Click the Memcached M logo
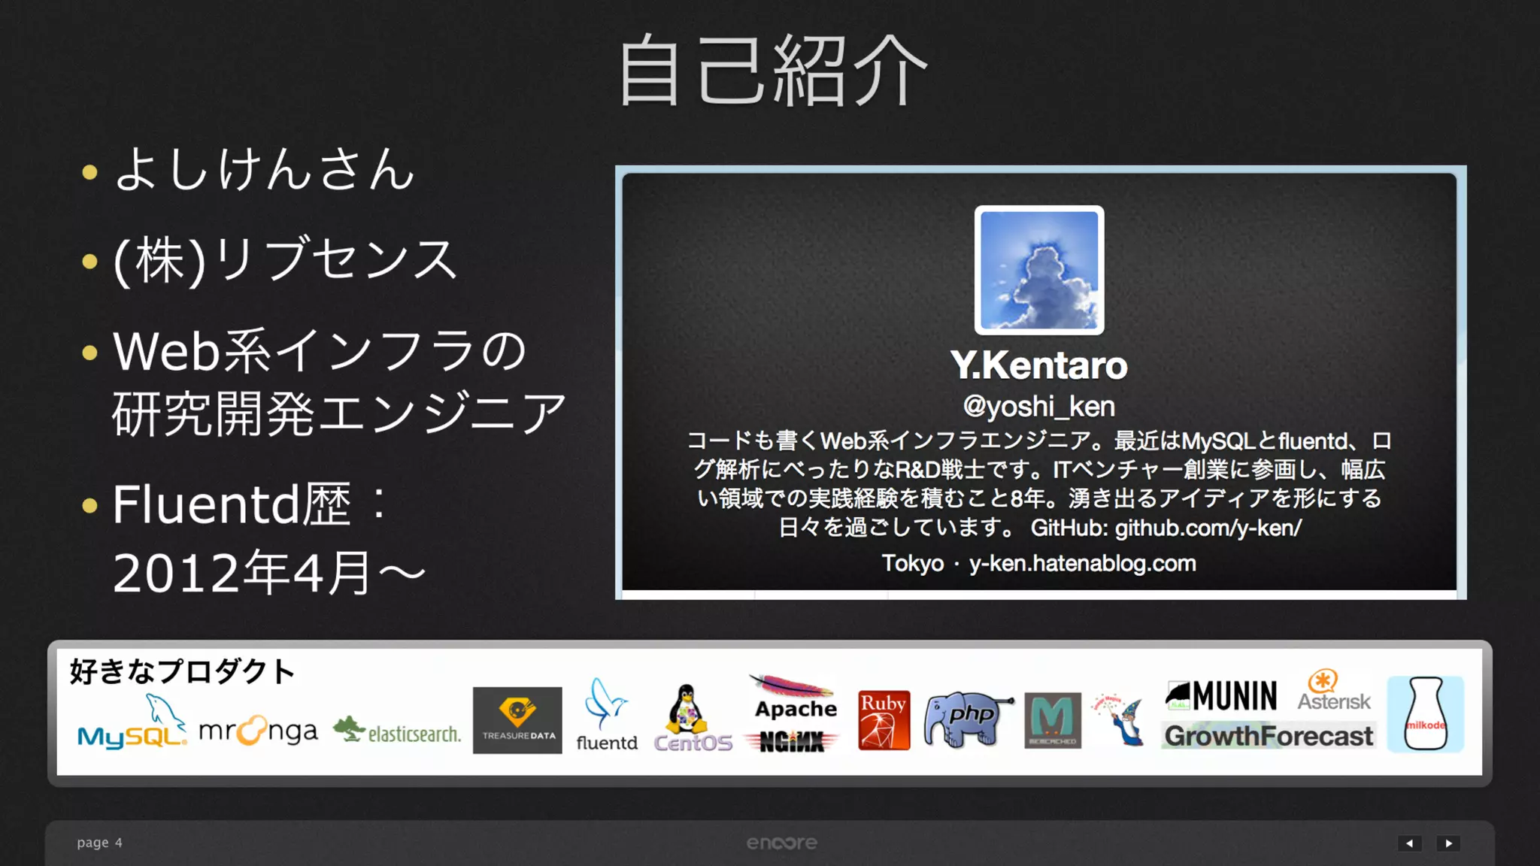 click(x=1052, y=720)
